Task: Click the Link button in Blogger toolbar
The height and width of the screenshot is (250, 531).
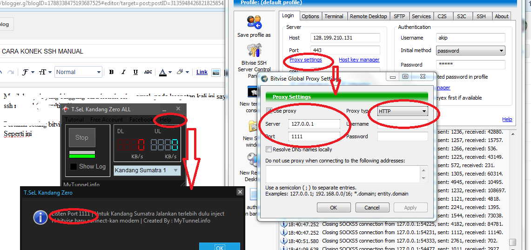Action: click(x=202, y=72)
